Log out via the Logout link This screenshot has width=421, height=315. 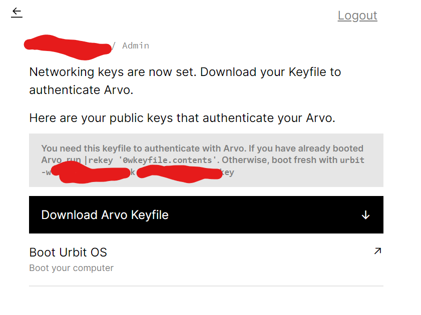pyautogui.click(x=357, y=15)
